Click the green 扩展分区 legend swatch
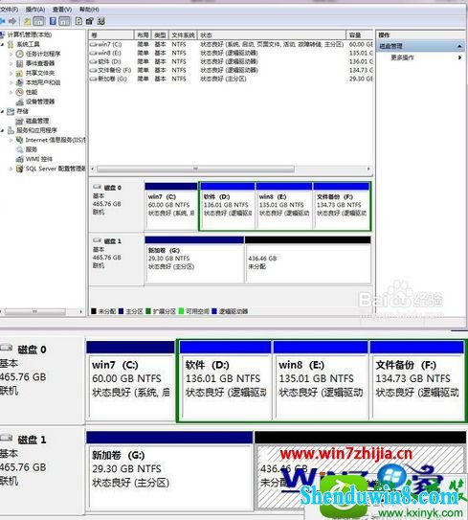This screenshot has width=468, height=520. coord(148,311)
